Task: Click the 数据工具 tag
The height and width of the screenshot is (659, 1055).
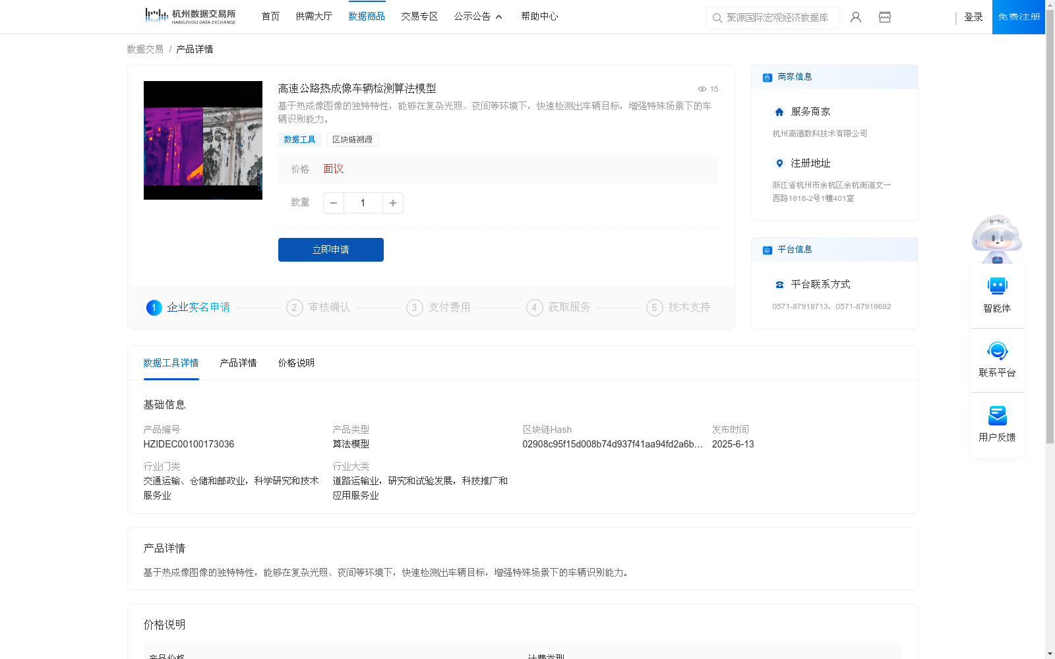Action: point(300,140)
